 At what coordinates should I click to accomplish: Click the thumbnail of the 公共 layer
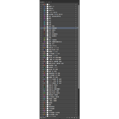click(47, 20)
